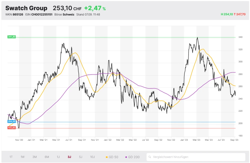Toggle the GD 50 moving average label
Image resolution: width=250 pixels, height=163 pixels.
113,157
